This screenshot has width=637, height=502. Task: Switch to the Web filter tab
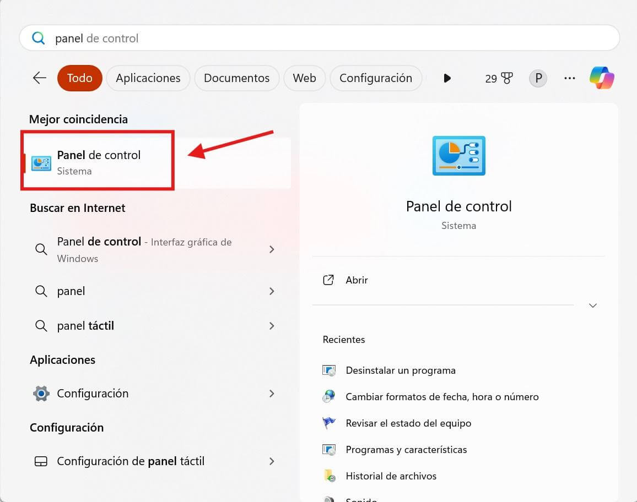pyautogui.click(x=304, y=78)
